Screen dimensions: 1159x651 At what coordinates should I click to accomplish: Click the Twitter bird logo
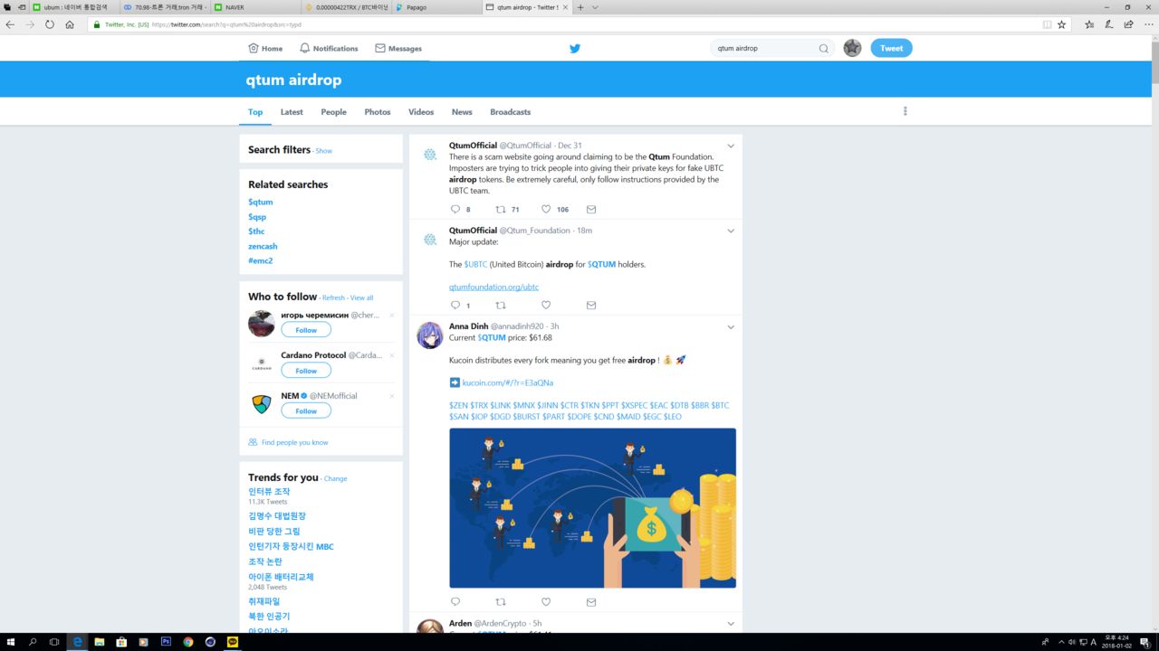tap(574, 49)
